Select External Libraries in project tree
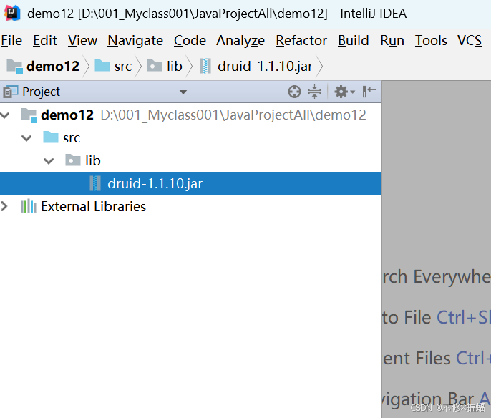This screenshot has width=491, height=418. coord(190,206)
